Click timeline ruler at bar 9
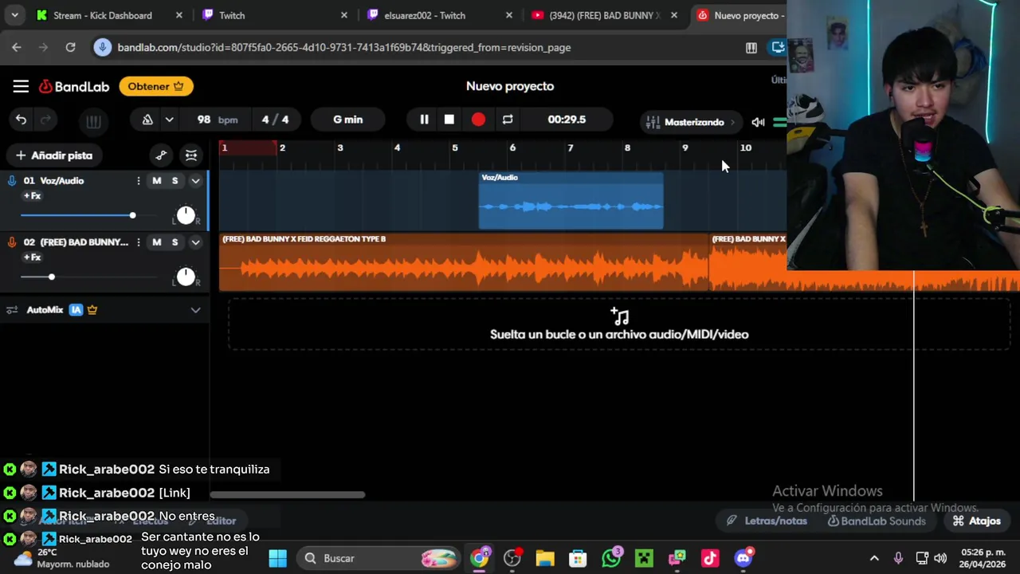The image size is (1020, 574). point(685,147)
